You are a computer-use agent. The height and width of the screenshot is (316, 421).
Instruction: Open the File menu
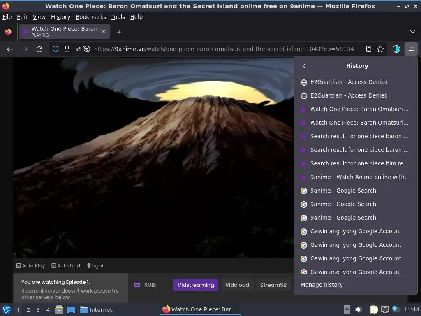pos(7,17)
